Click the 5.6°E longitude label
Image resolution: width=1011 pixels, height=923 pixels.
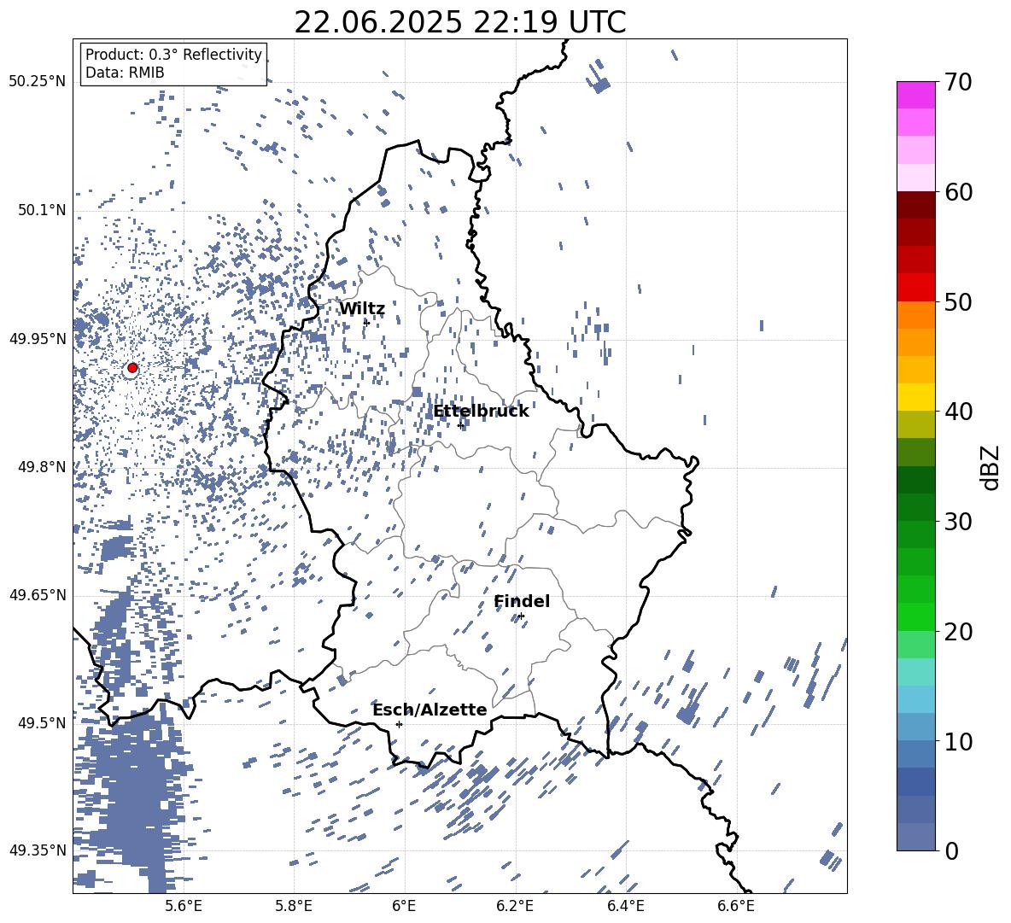(x=184, y=906)
